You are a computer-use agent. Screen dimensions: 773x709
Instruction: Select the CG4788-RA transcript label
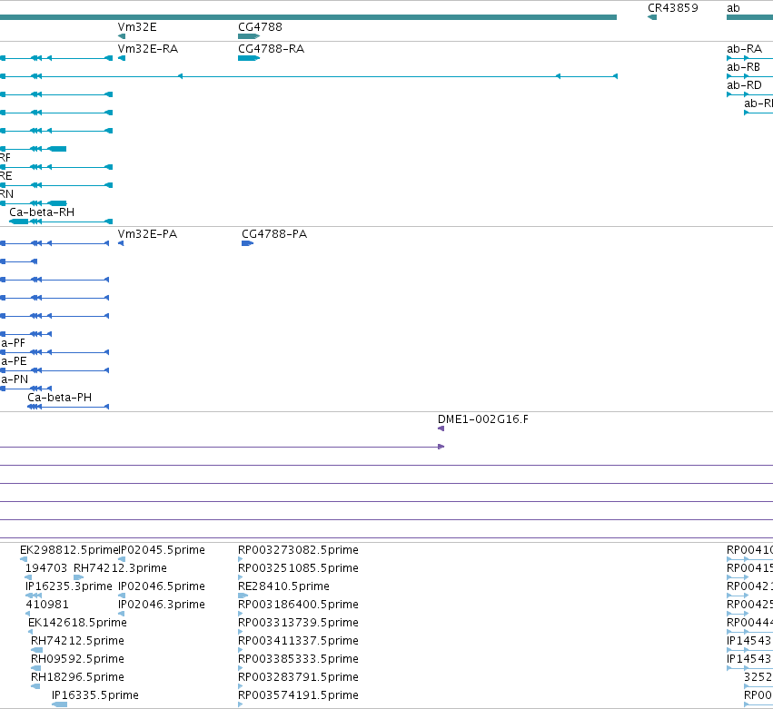272,49
